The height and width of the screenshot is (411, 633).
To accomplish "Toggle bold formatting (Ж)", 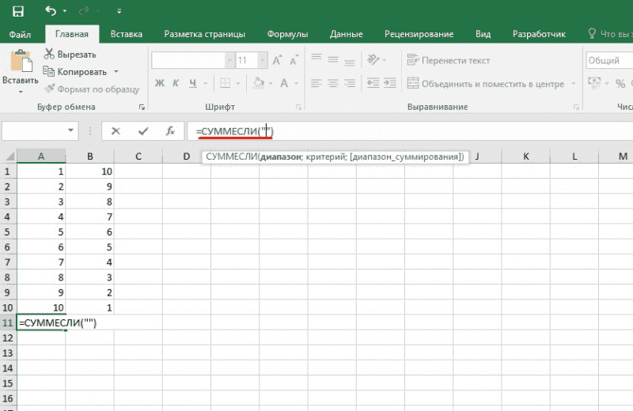I will tap(159, 83).
